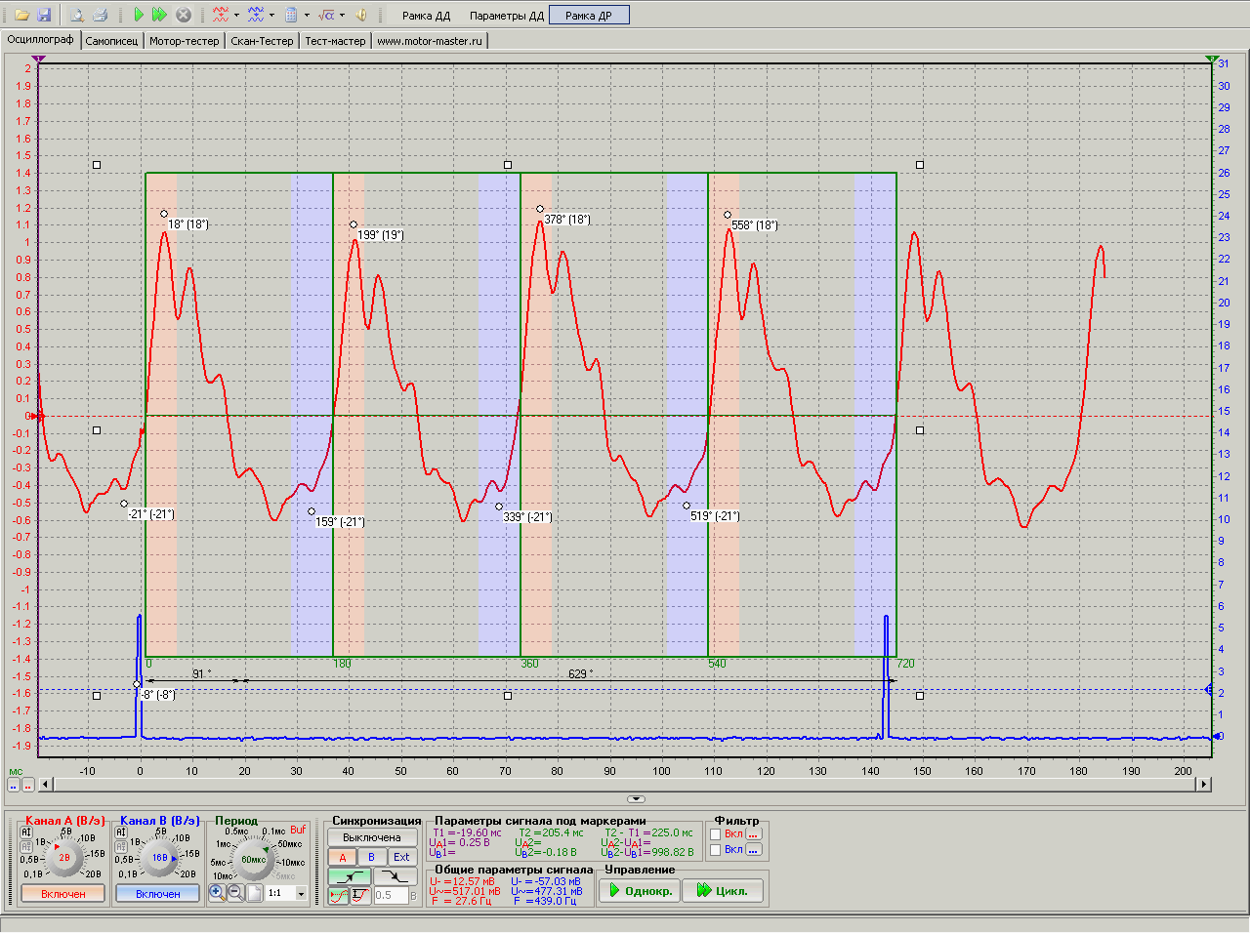The image size is (1250, 933).
Task: Print the oscillogram using the printer icon
Action: tap(100, 15)
